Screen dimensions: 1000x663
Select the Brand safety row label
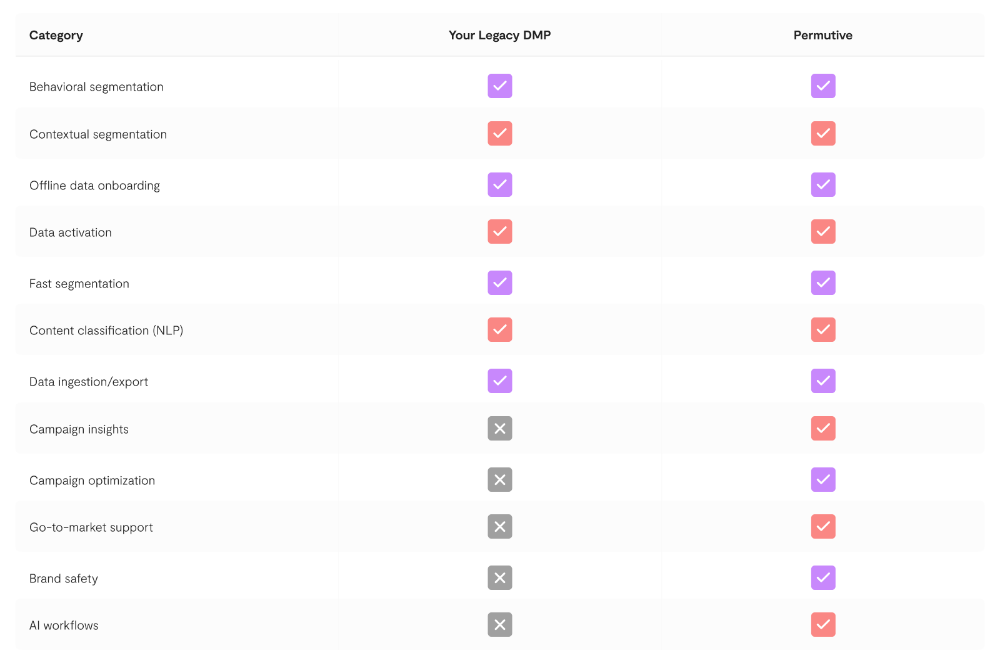coord(64,579)
